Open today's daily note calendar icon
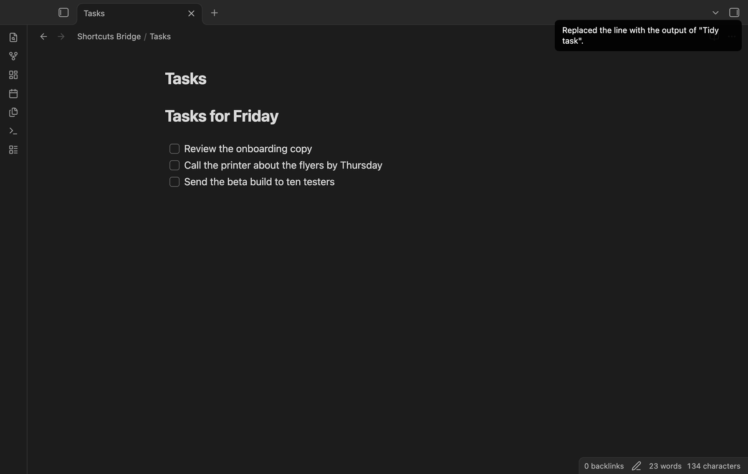 coord(13,94)
